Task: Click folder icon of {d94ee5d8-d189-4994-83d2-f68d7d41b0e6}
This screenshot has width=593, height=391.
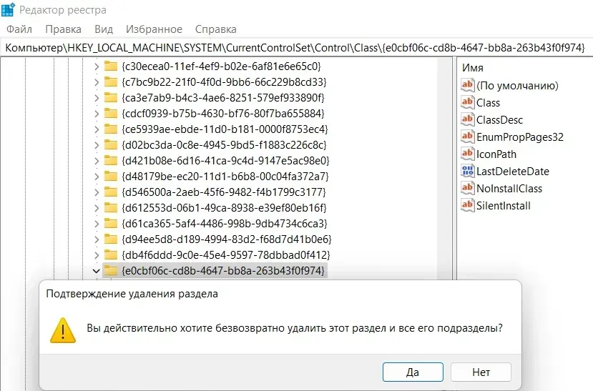Action: [111, 239]
